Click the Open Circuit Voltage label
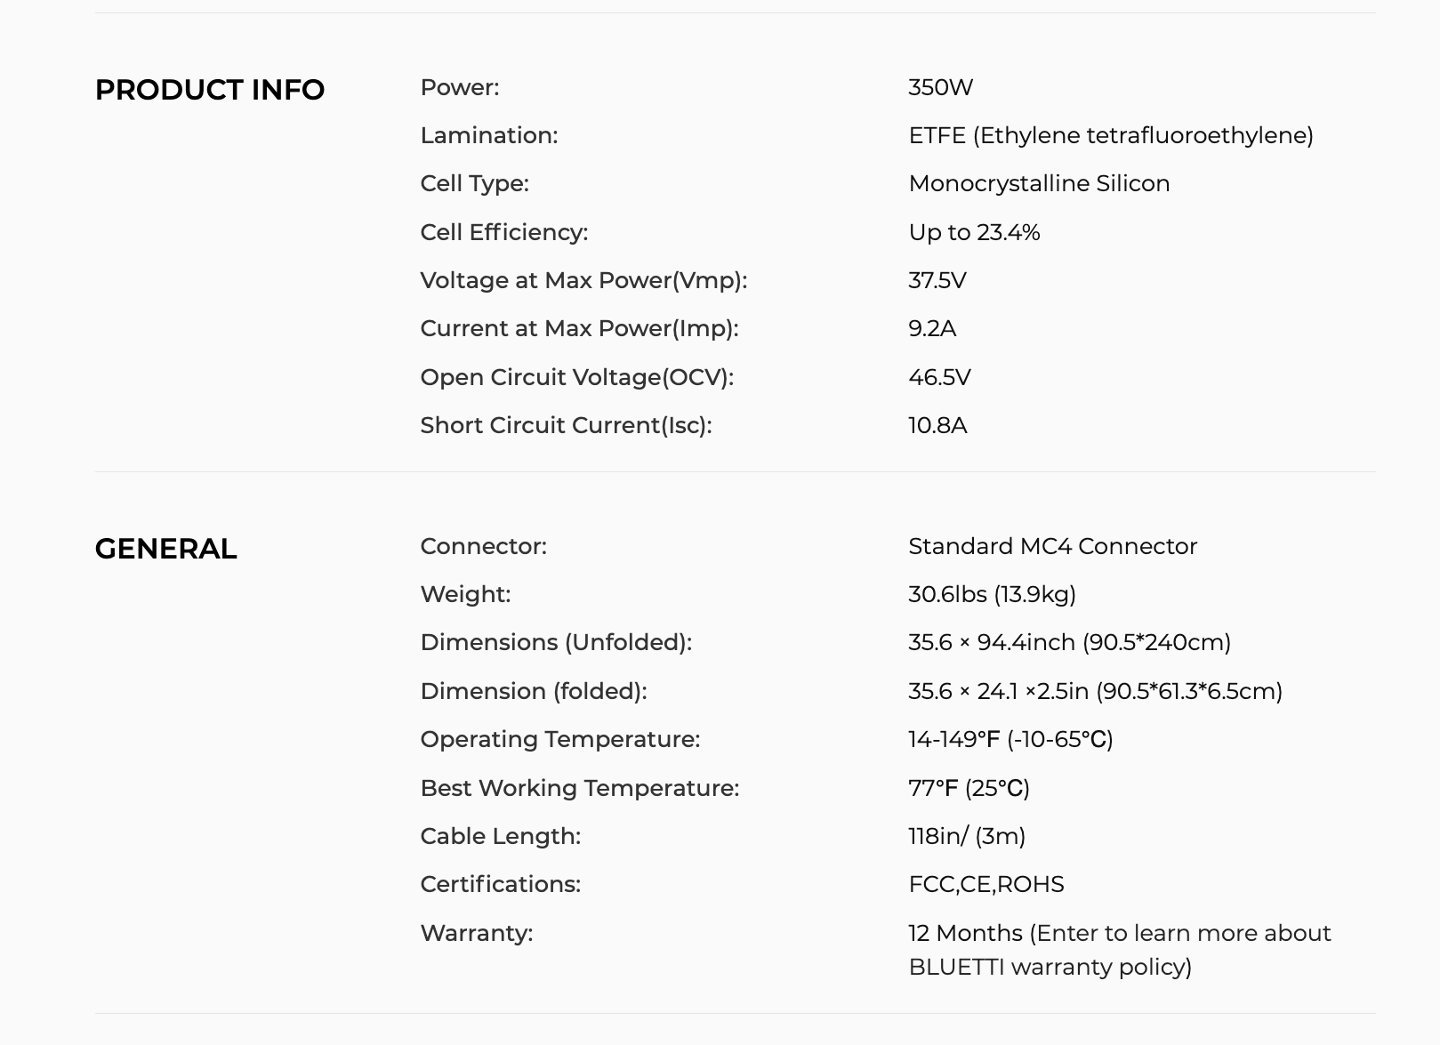 tap(576, 377)
